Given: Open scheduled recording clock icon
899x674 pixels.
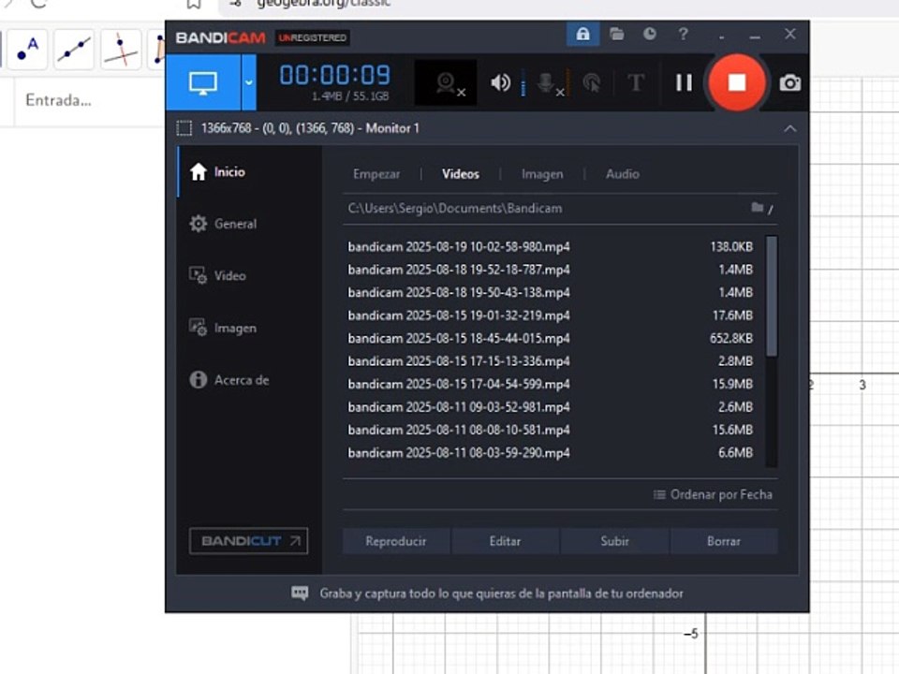Looking at the screenshot, I should (x=650, y=34).
